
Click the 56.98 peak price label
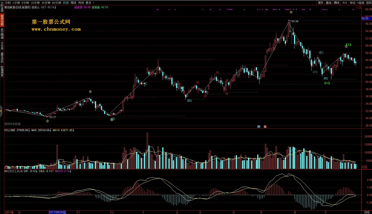(295, 21)
